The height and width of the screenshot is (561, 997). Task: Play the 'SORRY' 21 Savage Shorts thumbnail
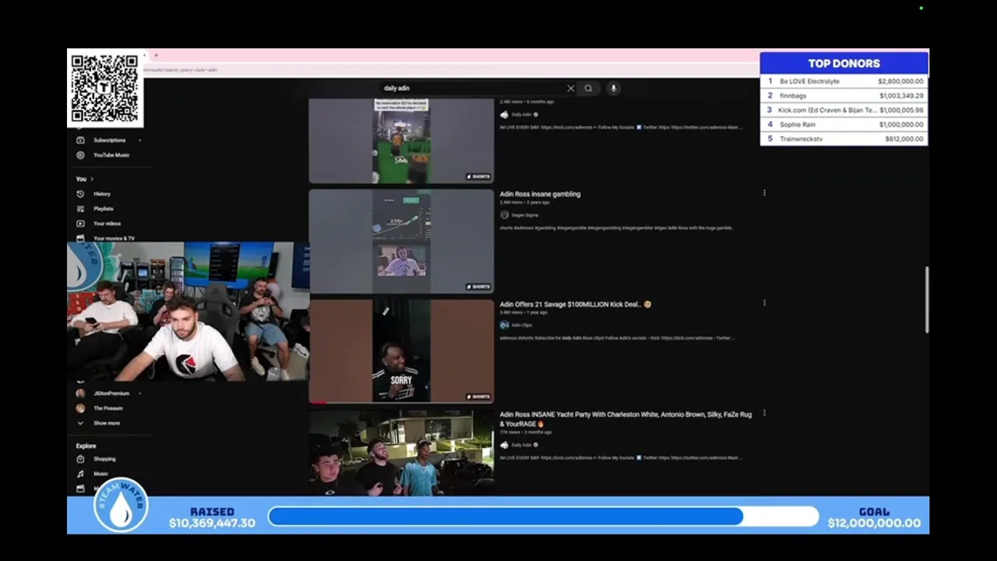point(401,351)
